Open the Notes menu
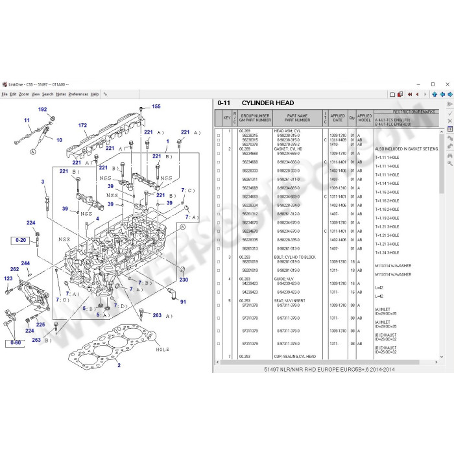The width and height of the screenshot is (454, 454). 61,94
